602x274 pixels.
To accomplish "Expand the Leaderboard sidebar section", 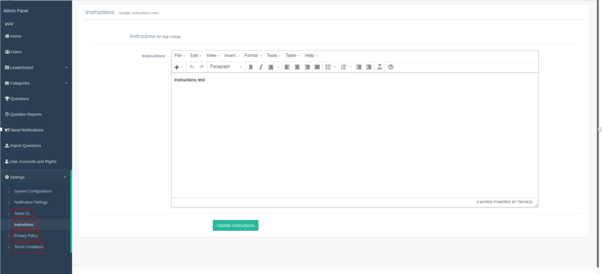I will 36,67.
